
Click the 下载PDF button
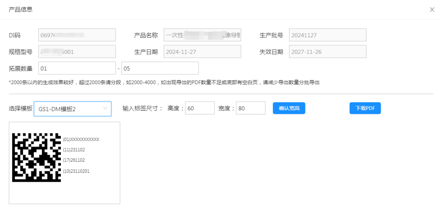click(x=365, y=108)
